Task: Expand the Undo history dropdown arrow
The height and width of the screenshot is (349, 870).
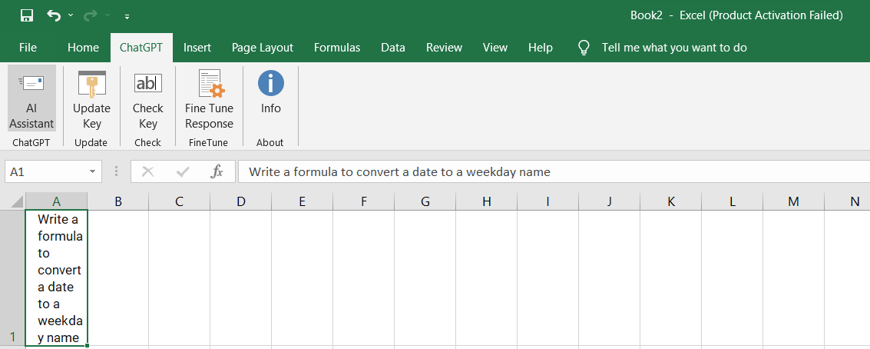Action: click(x=71, y=15)
